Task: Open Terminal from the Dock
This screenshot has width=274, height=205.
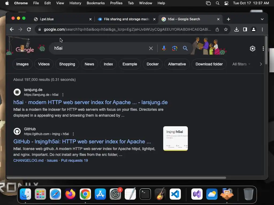Action: click(145, 194)
